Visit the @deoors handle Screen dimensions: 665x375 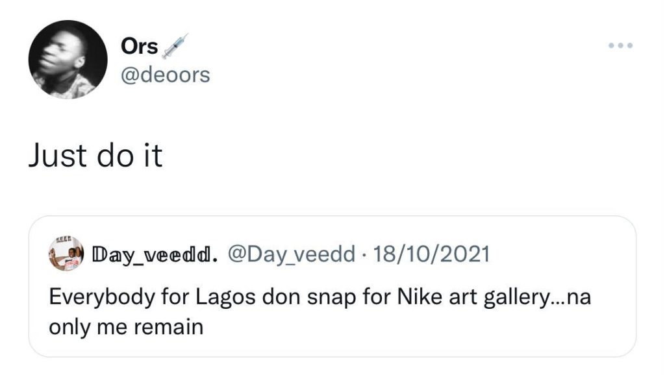(x=166, y=75)
